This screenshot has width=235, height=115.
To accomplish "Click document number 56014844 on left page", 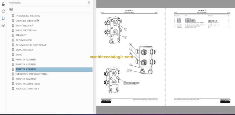I will coord(129,10).
